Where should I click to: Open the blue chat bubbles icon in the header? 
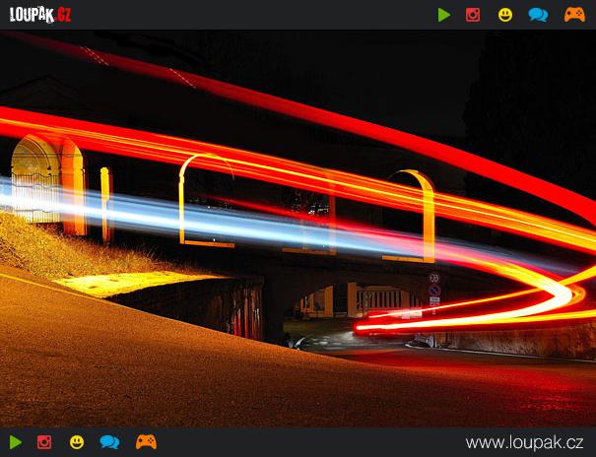tap(538, 15)
